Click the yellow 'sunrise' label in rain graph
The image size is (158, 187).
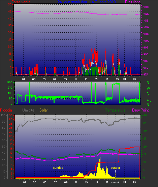click(58, 168)
